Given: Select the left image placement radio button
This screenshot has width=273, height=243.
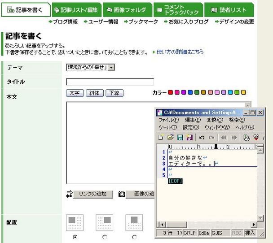Looking at the screenshot, I should tap(75, 237).
